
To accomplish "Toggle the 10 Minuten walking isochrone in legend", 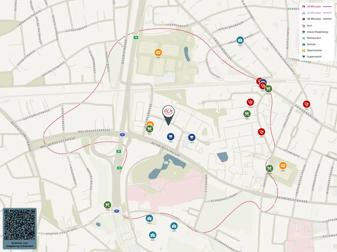I will (317, 7).
